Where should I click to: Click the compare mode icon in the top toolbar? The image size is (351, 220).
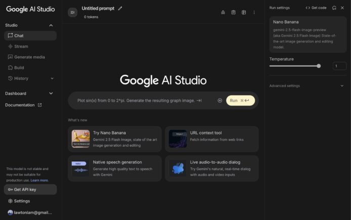244,12
